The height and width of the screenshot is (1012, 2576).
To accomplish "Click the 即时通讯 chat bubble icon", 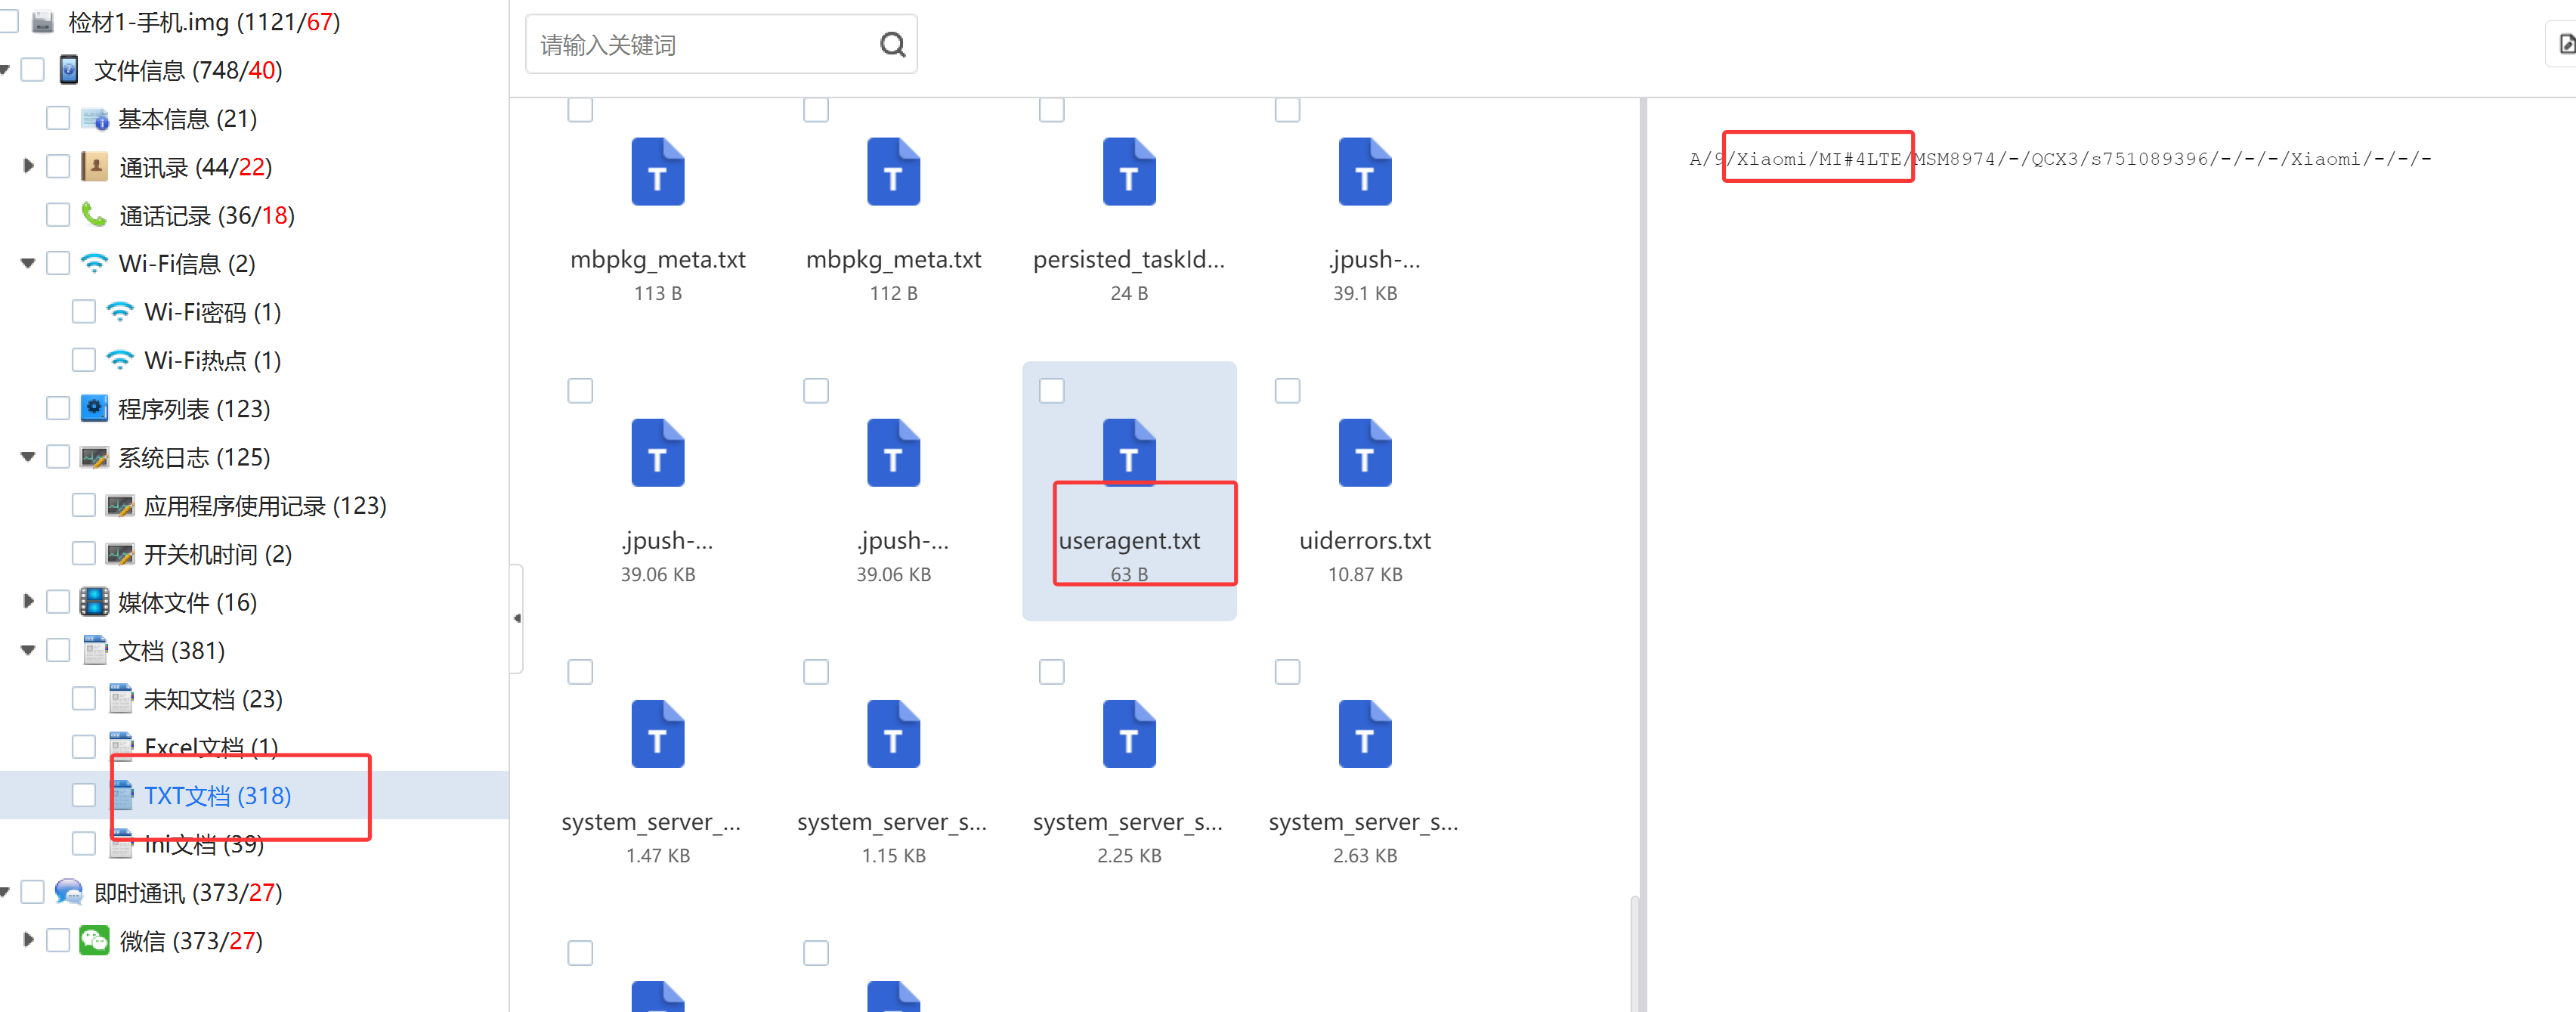I will coord(69,891).
